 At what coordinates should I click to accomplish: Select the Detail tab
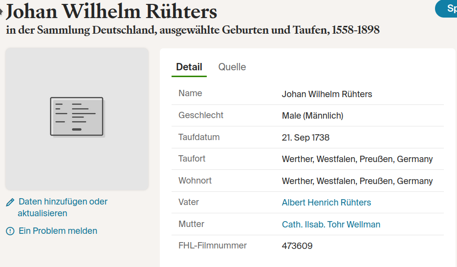pos(189,67)
